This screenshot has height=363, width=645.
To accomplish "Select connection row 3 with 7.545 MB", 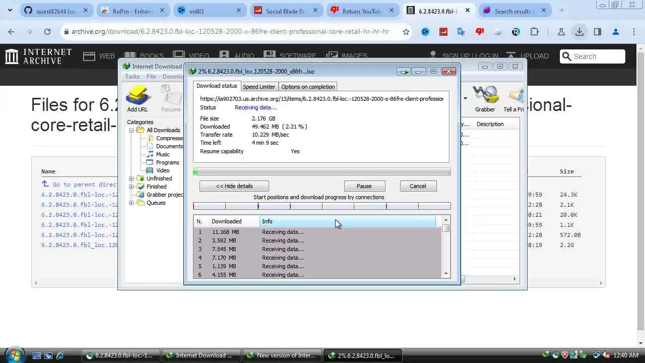I will click(317, 249).
